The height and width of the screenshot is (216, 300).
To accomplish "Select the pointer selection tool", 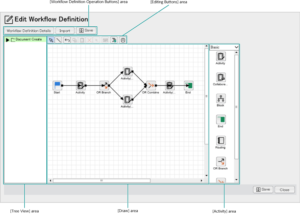I will click(51, 40).
